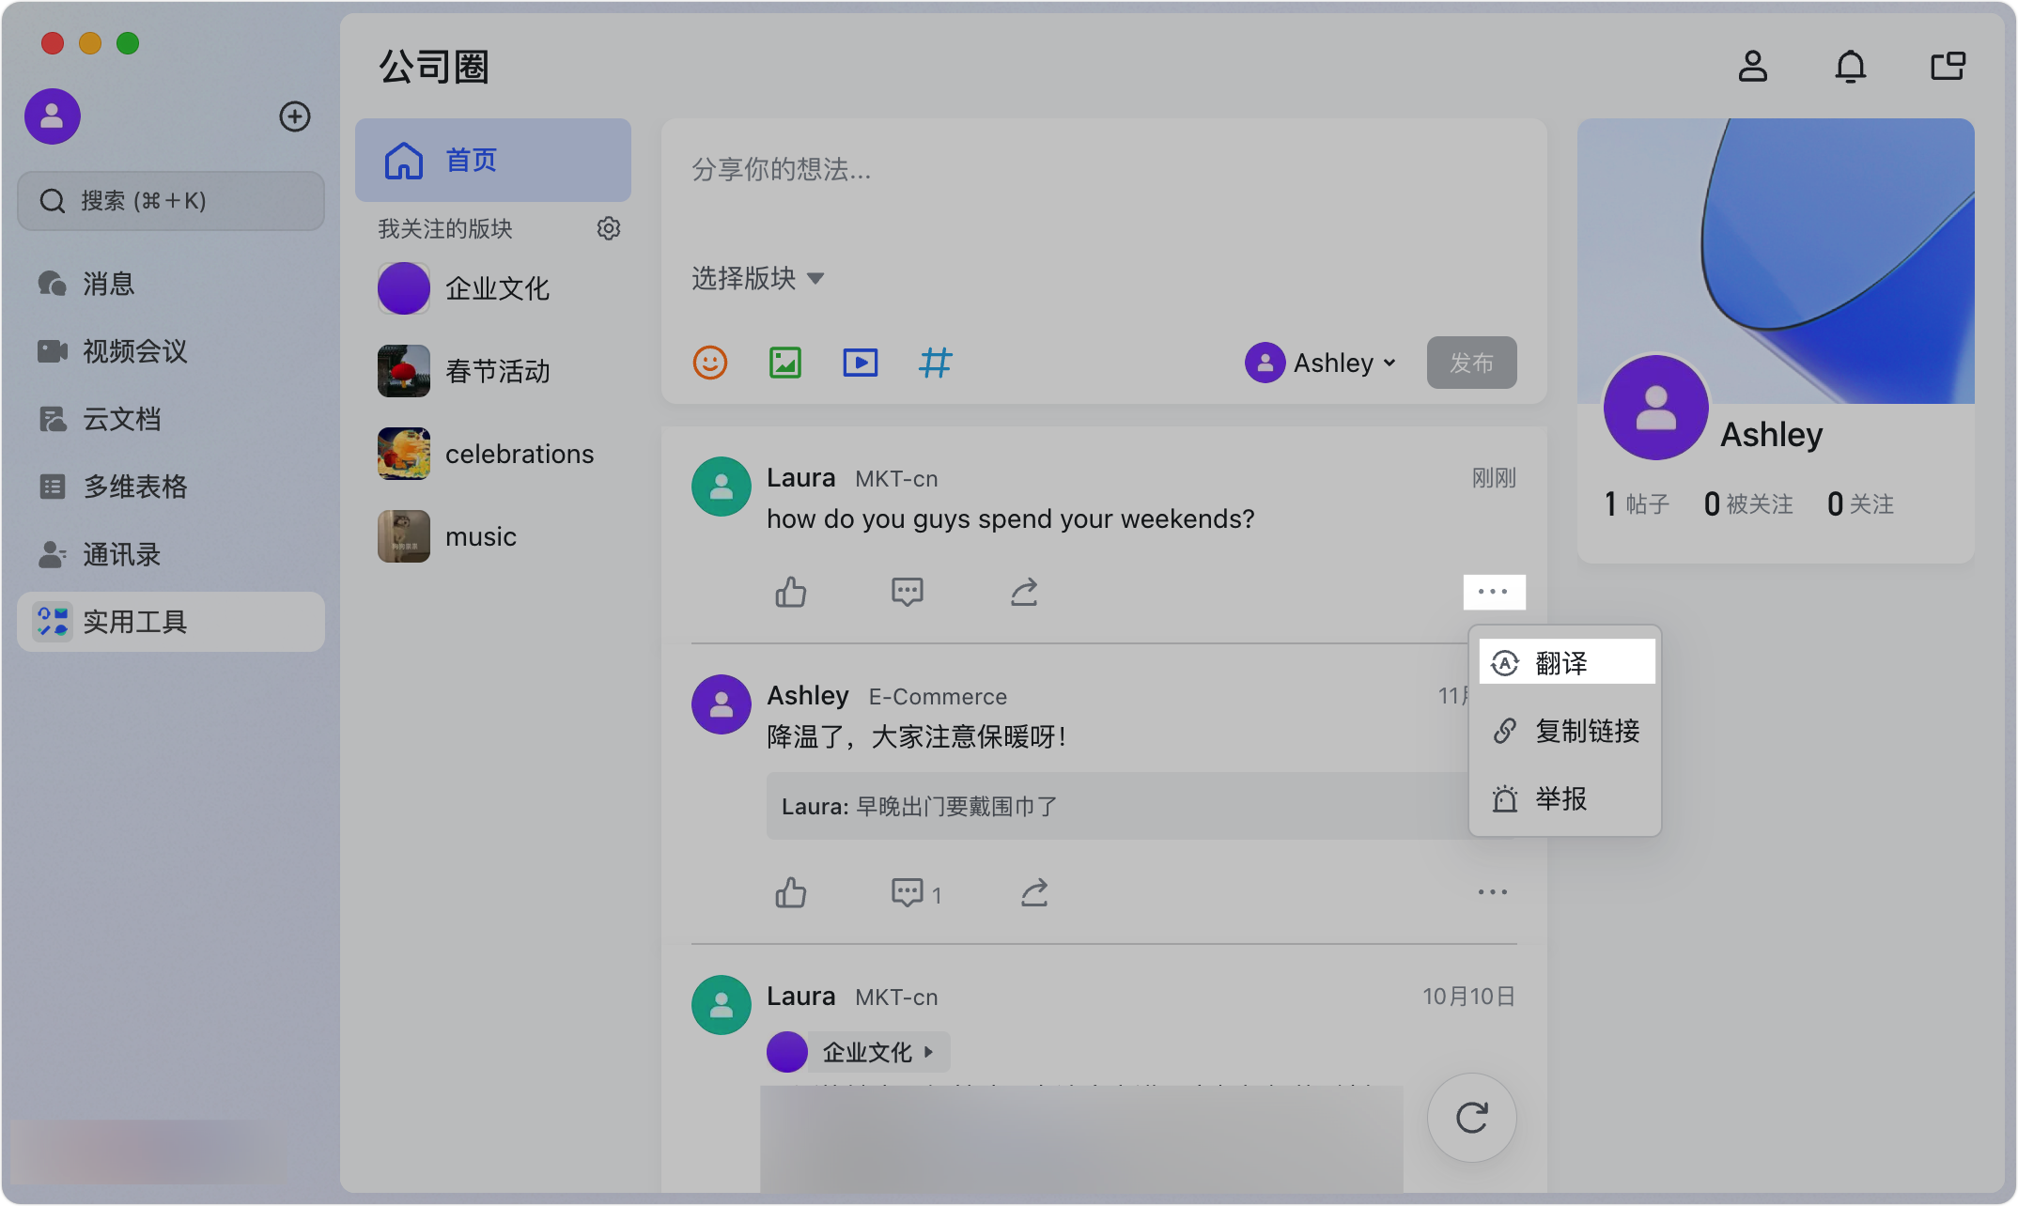Select 实用工具 in the sidebar
Screen dimensions: 2018x1206
point(171,622)
